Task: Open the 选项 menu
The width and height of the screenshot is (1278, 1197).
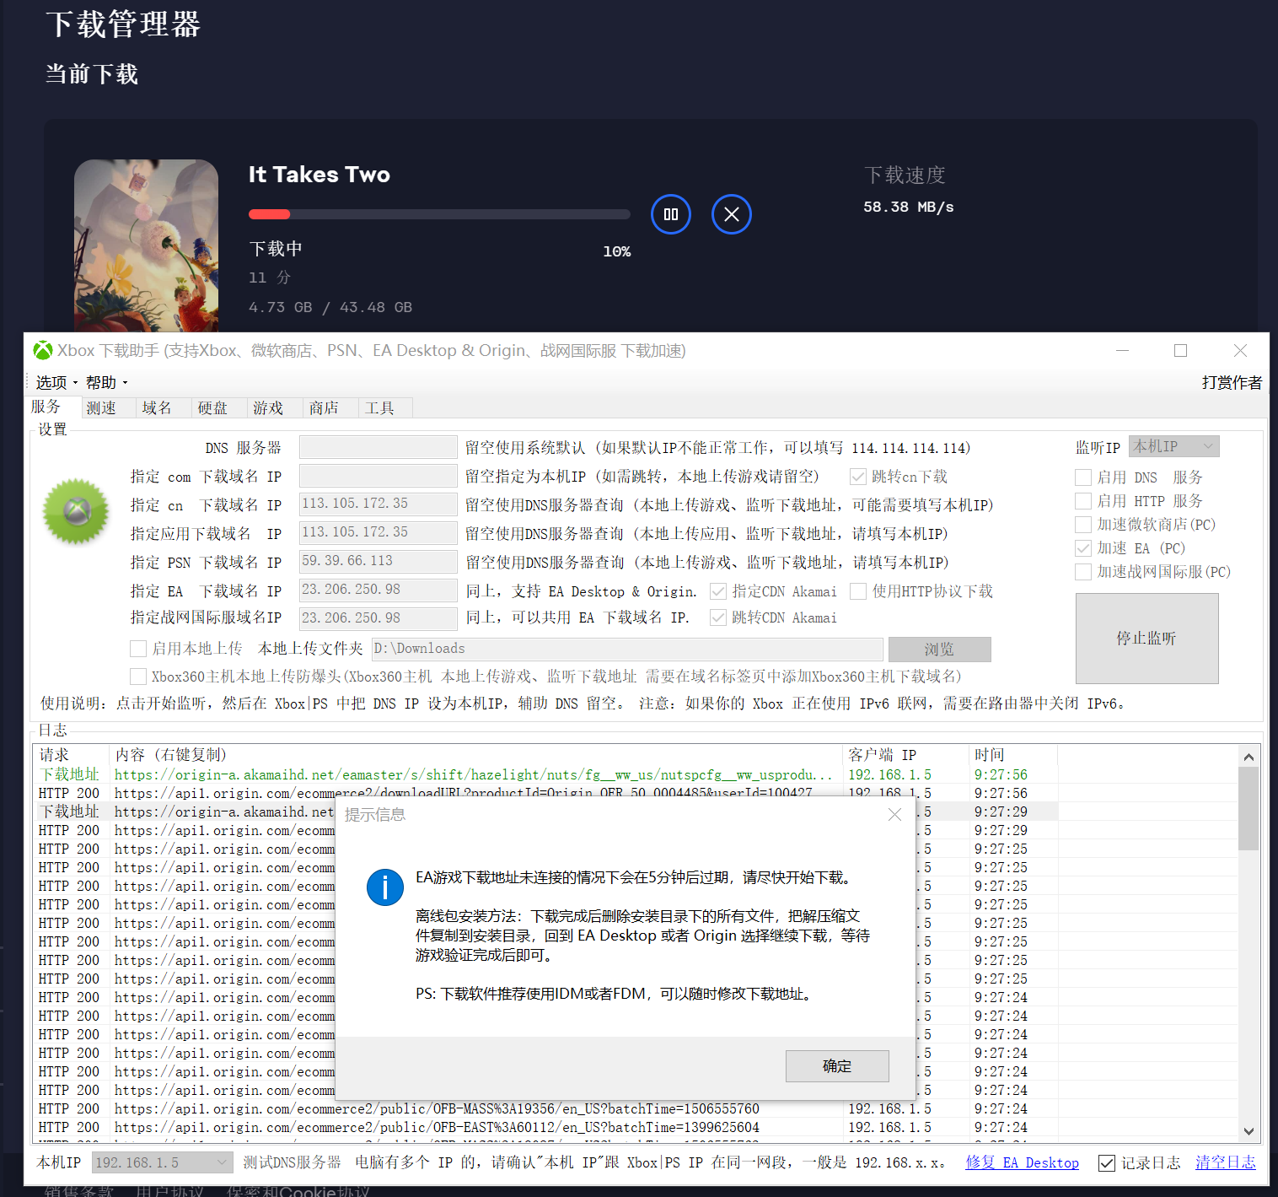Action: point(56,382)
